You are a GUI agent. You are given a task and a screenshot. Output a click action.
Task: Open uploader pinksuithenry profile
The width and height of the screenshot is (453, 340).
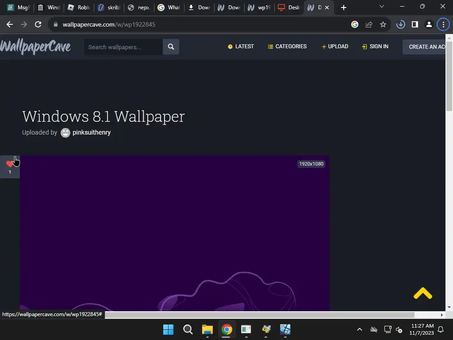[x=92, y=132]
